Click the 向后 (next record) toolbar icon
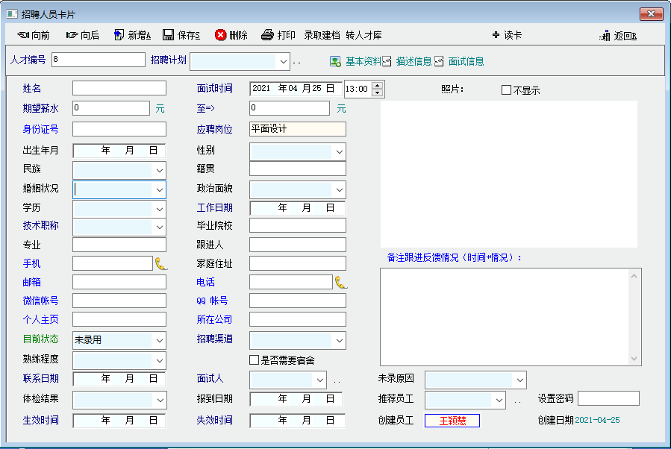 pyautogui.click(x=72, y=35)
